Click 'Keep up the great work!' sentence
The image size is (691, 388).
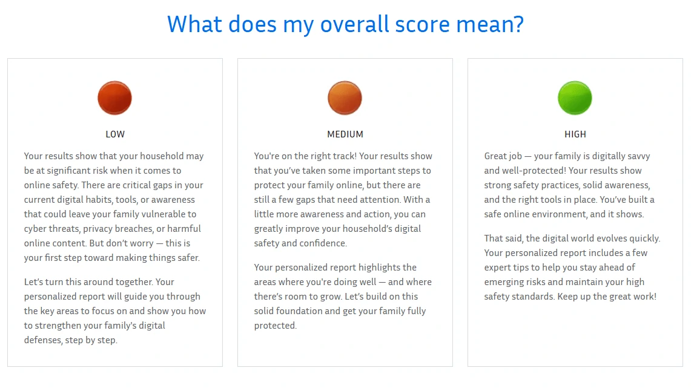click(x=607, y=297)
